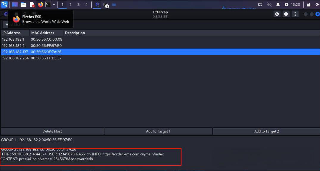This screenshot has width=320, height=171.
Task: Open the file manager launcher
Action: click(x=24, y=4)
